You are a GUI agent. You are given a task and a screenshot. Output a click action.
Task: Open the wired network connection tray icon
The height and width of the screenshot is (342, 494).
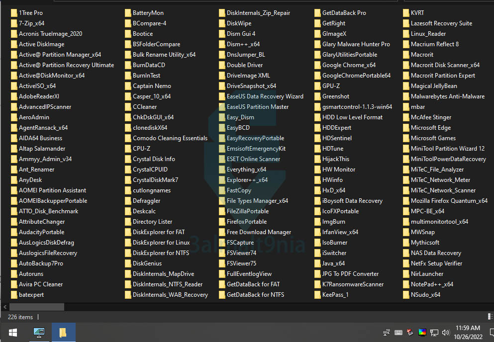click(x=434, y=333)
